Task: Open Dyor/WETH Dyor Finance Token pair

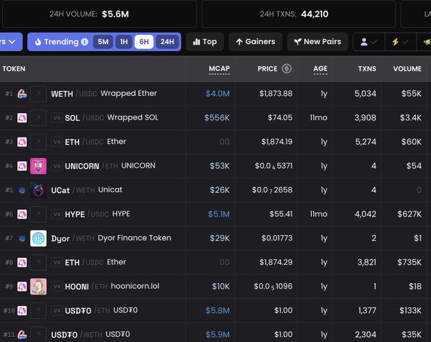Action: [214, 238]
